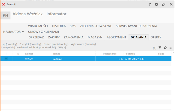
Task: Sort by the T column header
Action: [6, 54]
